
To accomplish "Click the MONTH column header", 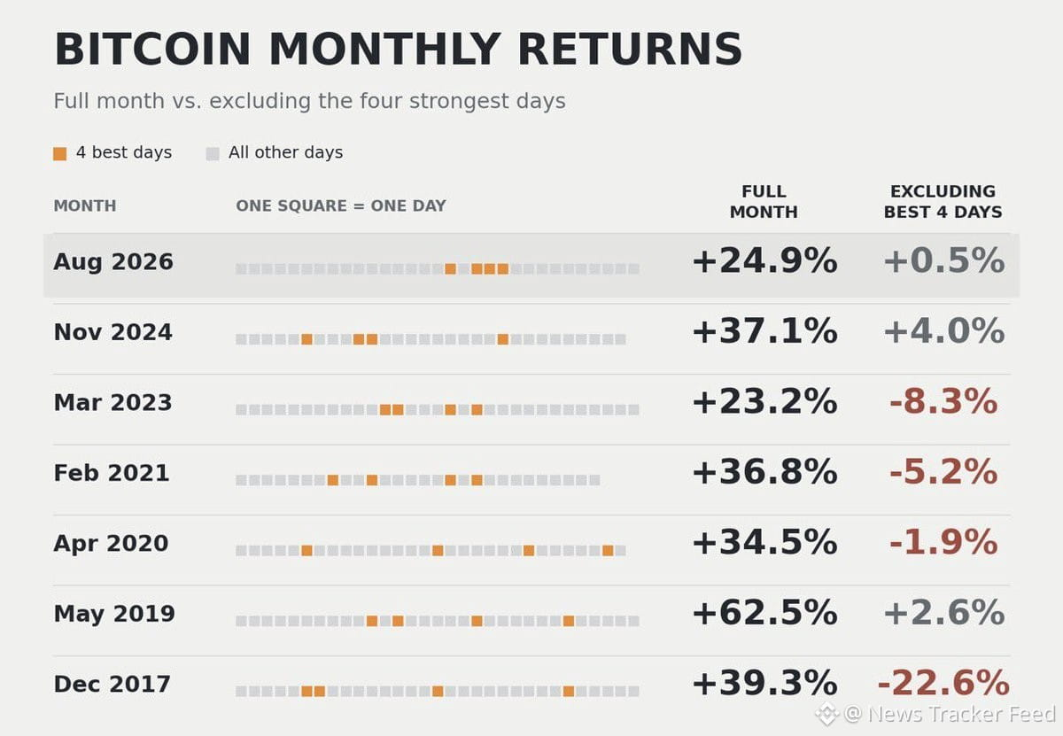I will tap(85, 205).
